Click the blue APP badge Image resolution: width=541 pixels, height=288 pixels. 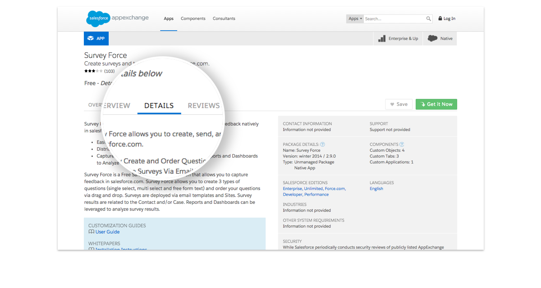tap(96, 38)
